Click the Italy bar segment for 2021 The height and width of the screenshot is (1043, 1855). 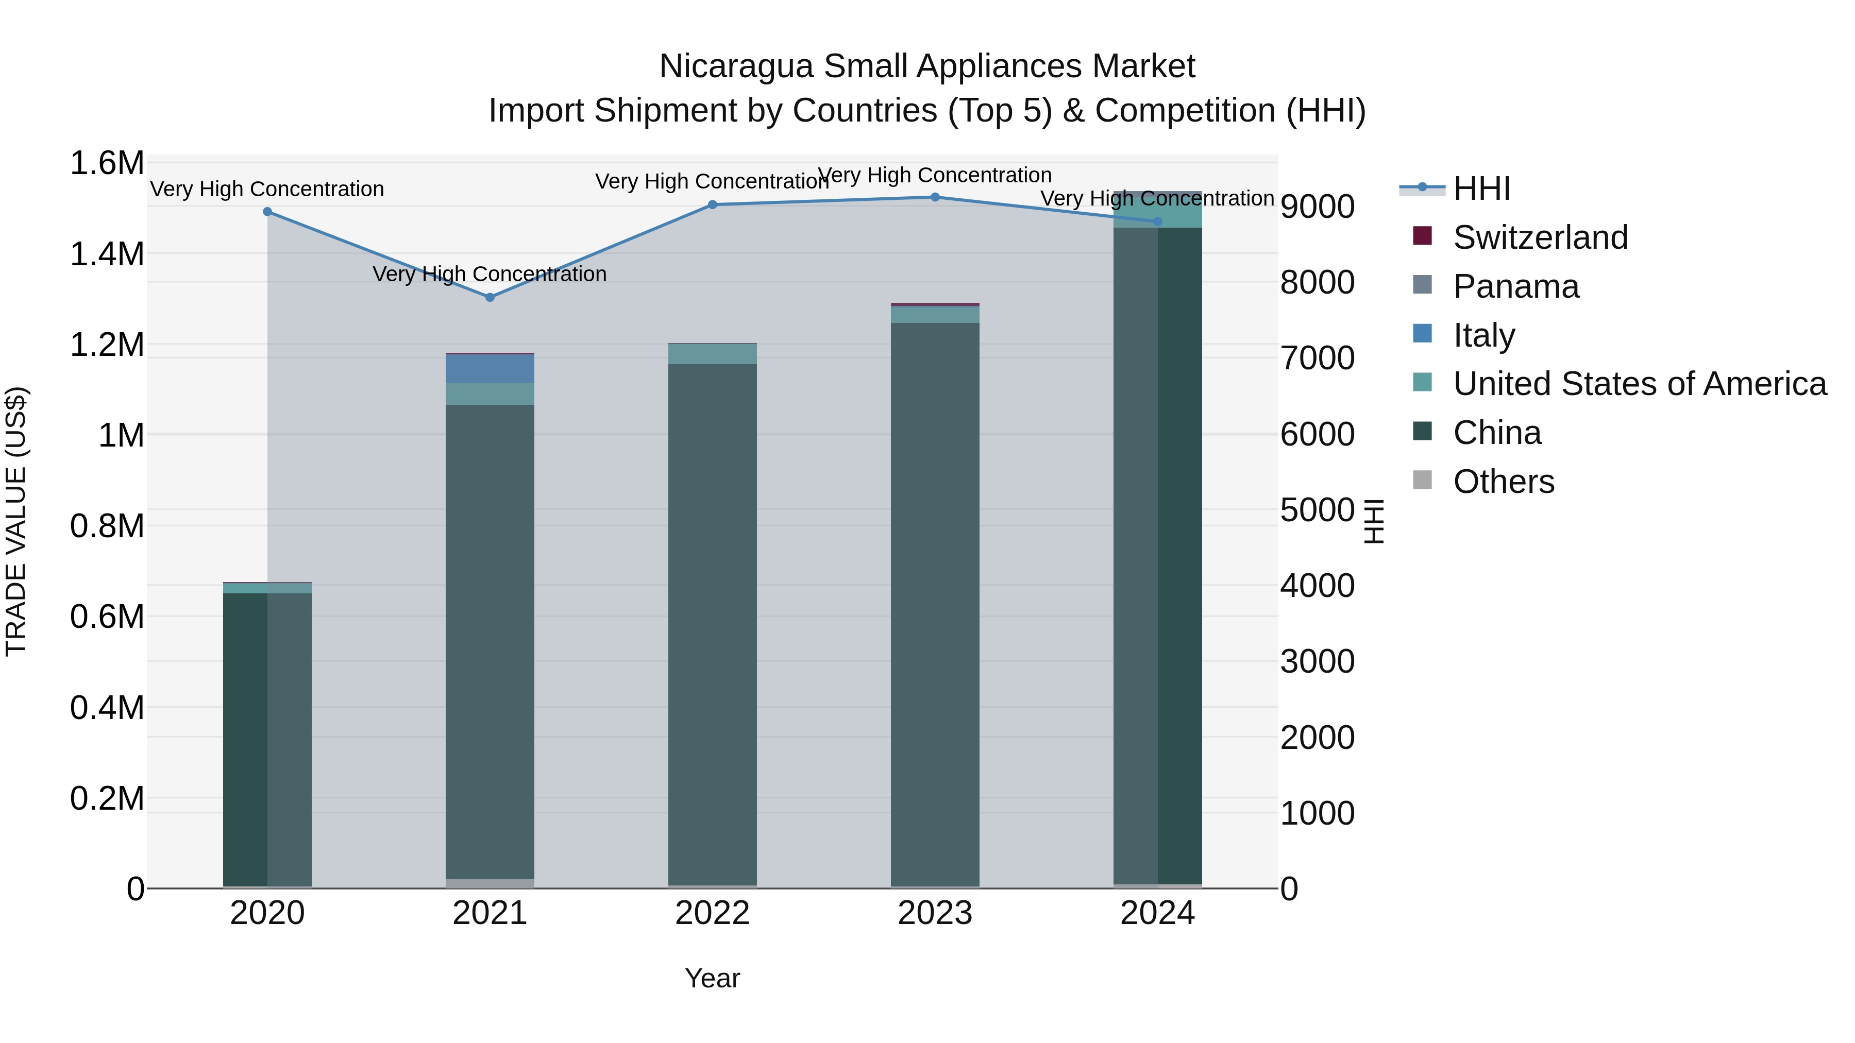(x=490, y=369)
